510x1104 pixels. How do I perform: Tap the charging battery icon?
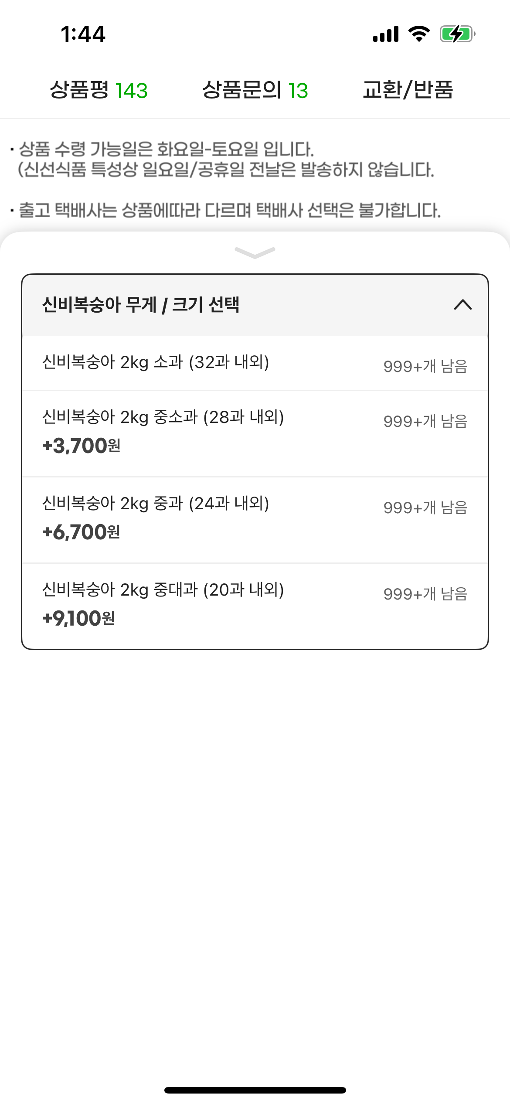pyautogui.click(x=457, y=34)
